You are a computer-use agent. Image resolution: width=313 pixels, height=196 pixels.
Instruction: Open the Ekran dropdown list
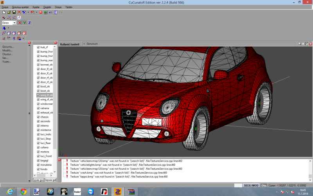pos(14,23)
